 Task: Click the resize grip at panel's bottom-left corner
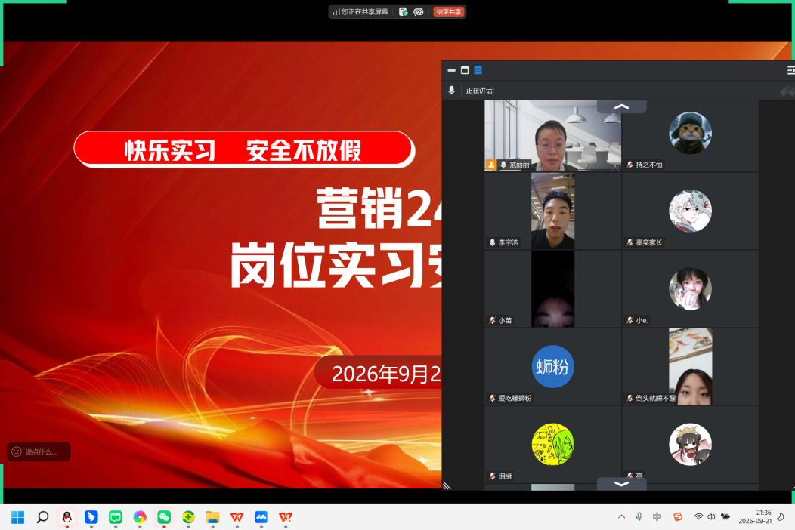(x=447, y=485)
